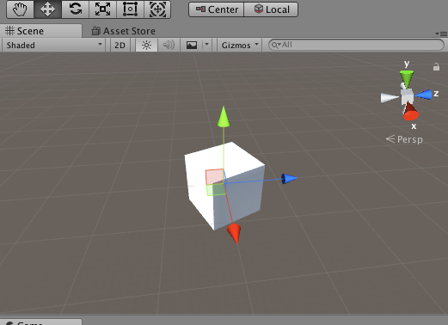This screenshot has height=325, width=448.
Task: Toggle scene effects image icon
Action: (192, 45)
